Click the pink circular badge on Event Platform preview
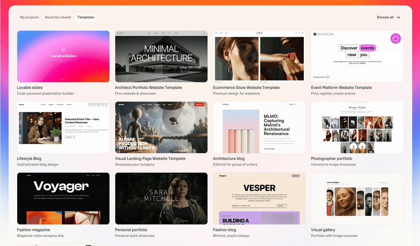 [395, 39]
